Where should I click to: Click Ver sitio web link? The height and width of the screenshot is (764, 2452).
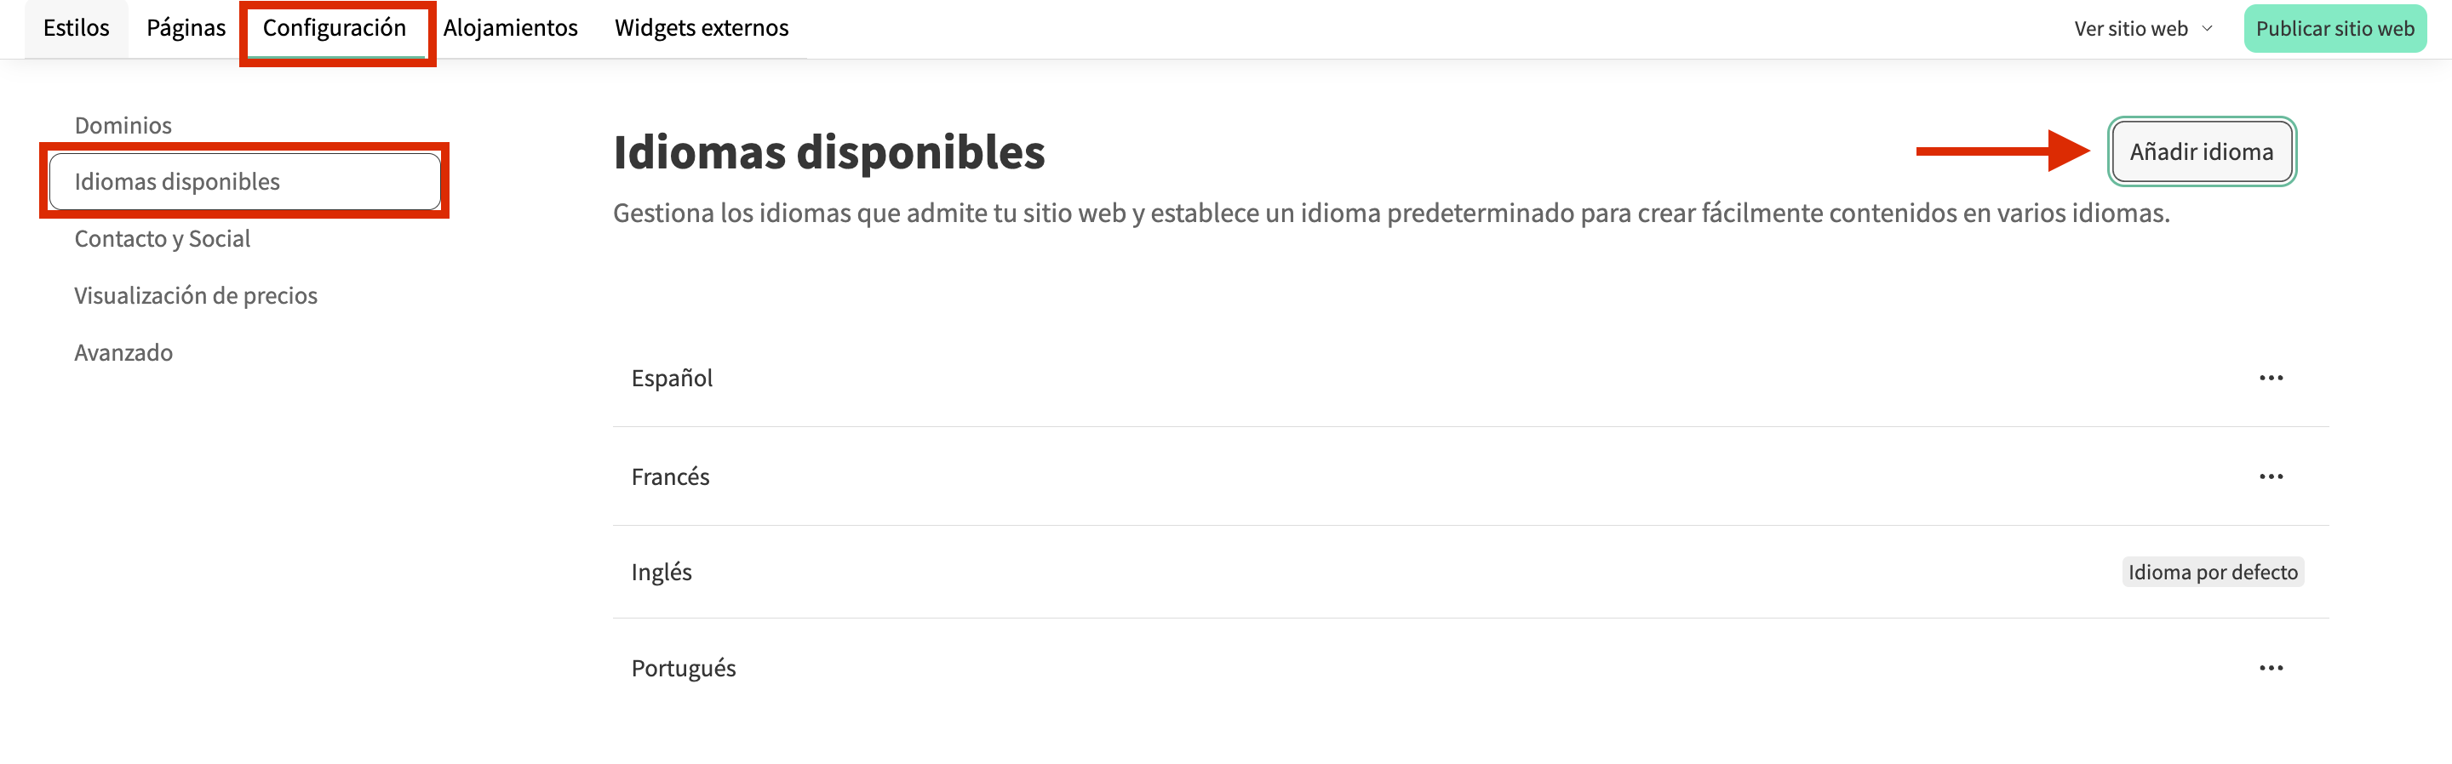coord(2130,29)
